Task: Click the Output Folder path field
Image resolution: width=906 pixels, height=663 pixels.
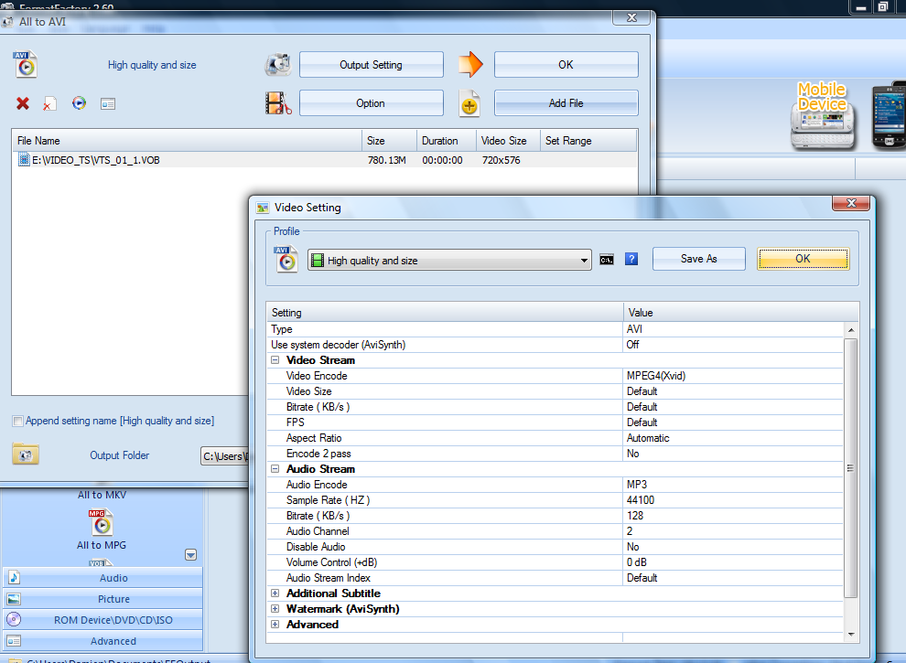Action: tap(225, 456)
